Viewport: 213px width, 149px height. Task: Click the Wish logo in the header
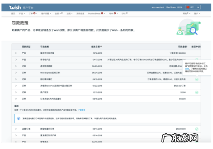tap(15, 7)
